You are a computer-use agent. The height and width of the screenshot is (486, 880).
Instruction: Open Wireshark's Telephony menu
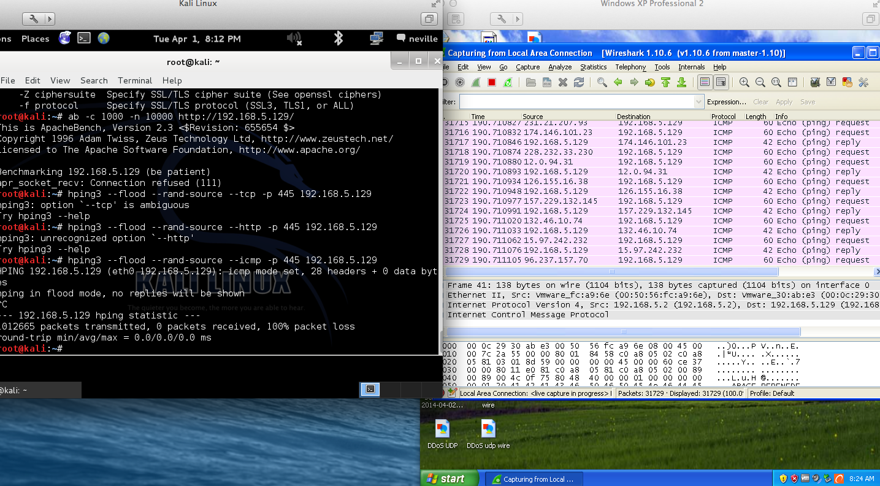coord(630,67)
